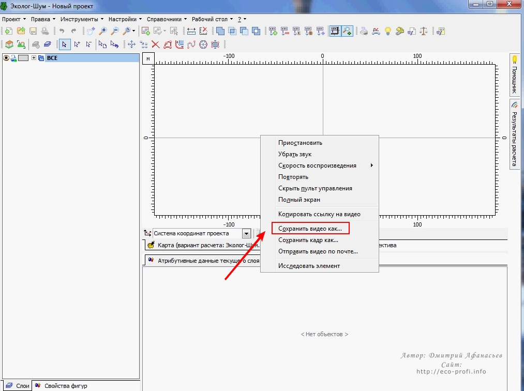
Task: Click the Save diskette icon
Action: click(33, 32)
